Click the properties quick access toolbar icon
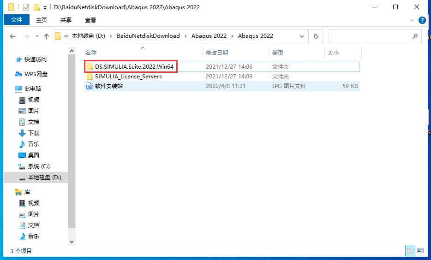Screen dimensions: 431x260 pyautogui.click(x=26, y=7)
